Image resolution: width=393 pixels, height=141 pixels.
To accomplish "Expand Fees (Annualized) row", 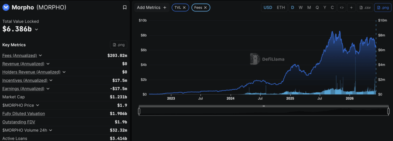I will click(x=40, y=55).
